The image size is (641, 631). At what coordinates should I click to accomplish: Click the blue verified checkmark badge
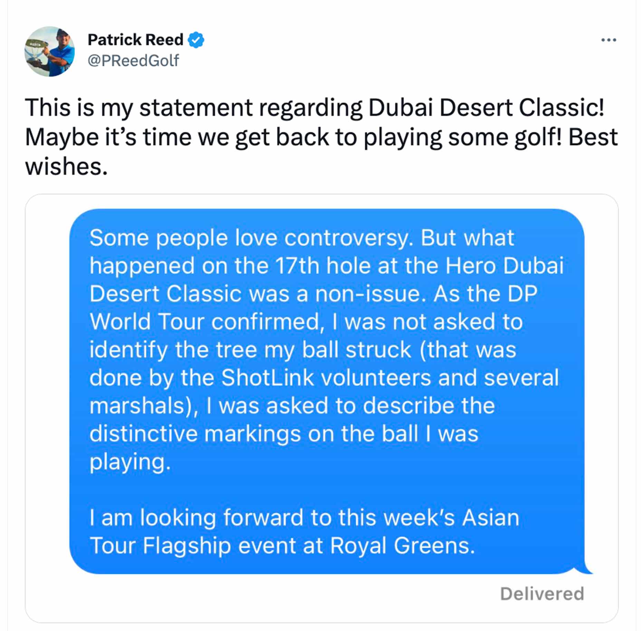(196, 40)
